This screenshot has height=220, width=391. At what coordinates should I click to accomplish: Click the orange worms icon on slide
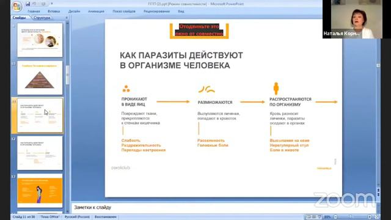(x=206, y=89)
